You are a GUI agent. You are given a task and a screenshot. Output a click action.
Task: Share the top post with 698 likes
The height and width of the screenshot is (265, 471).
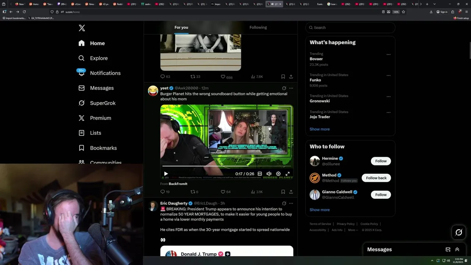click(x=291, y=77)
